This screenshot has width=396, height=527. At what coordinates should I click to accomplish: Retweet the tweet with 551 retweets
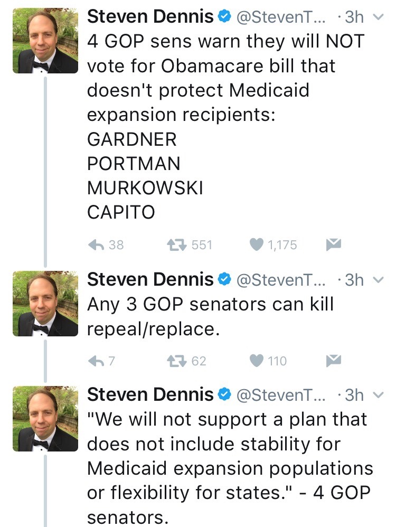[x=175, y=244]
